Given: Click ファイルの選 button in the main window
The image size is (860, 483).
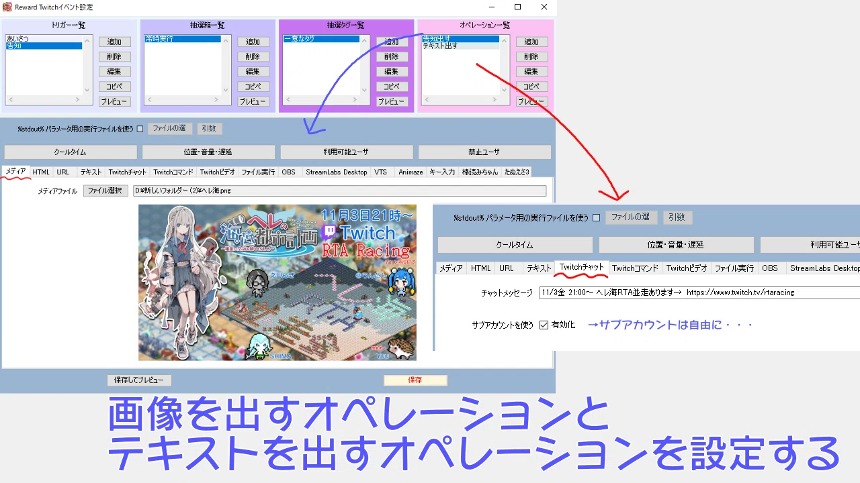Looking at the screenshot, I should [x=169, y=128].
